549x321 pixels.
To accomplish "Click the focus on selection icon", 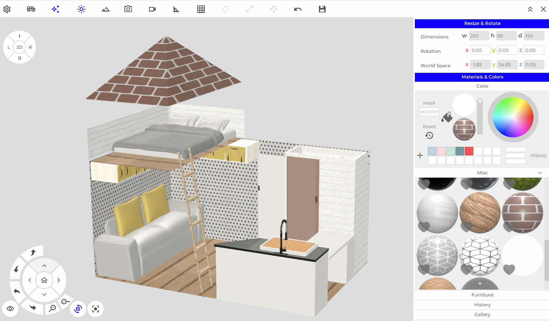I will (x=96, y=309).
